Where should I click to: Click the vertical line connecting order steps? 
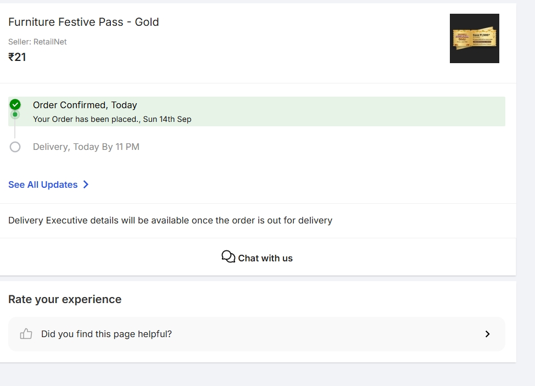15,131
